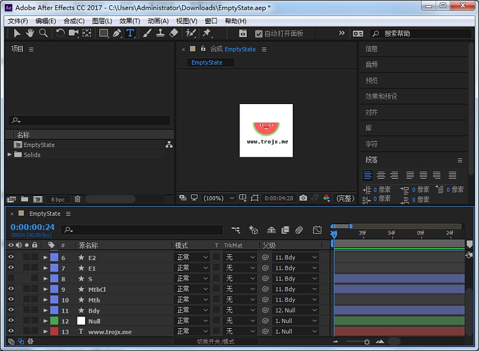Viewport: 479px width, 351px height.
Task: Expand hidden workspace items with chevrons
Action: [x=342, y=33]
